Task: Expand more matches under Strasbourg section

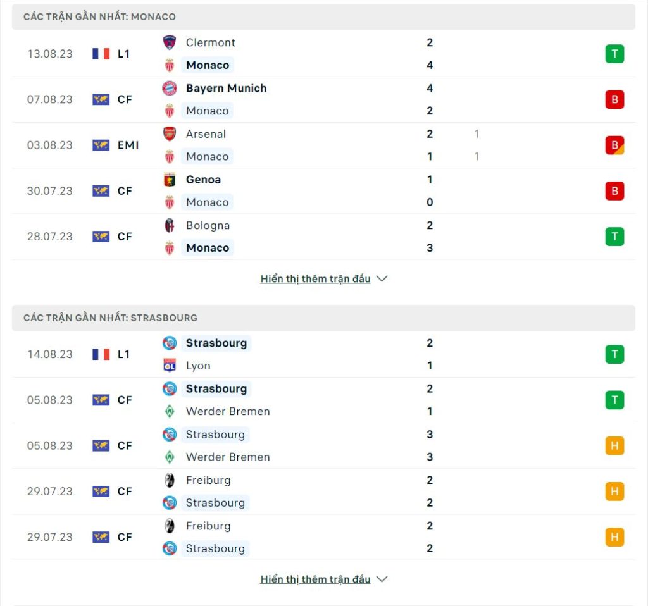Action: [315, 579]
